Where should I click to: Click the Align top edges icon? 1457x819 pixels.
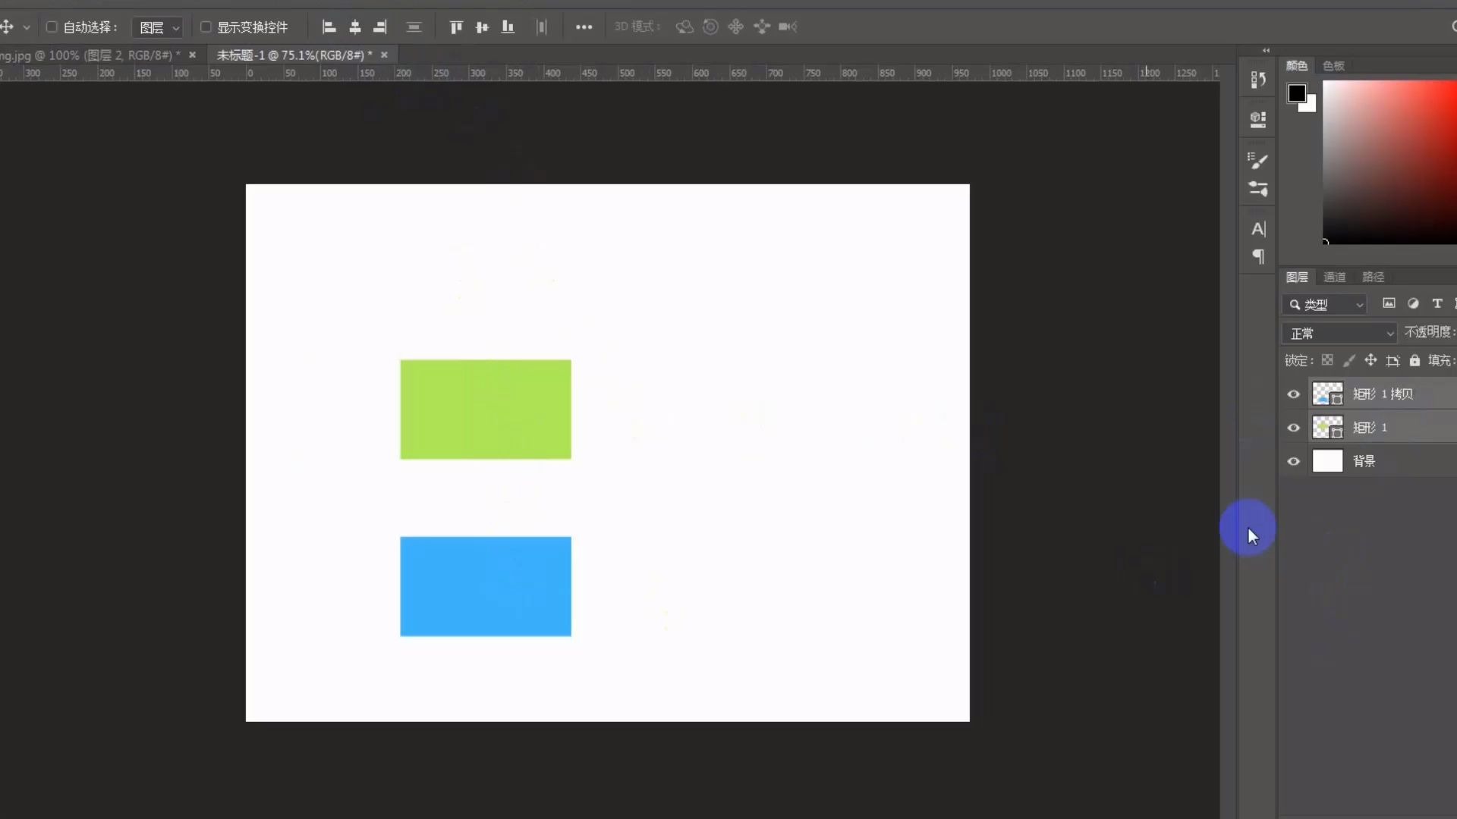455,26
